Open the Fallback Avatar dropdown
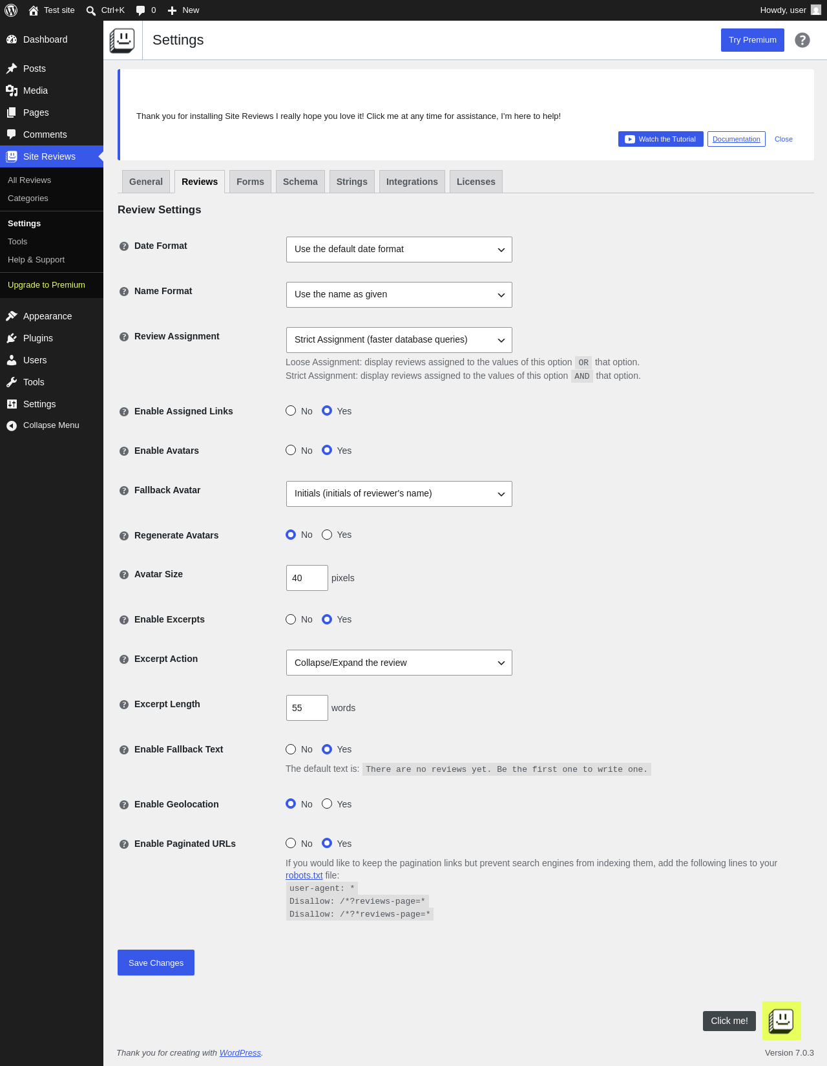The height and width of the screenshot is (1066, 827). (x=399, y=494)
